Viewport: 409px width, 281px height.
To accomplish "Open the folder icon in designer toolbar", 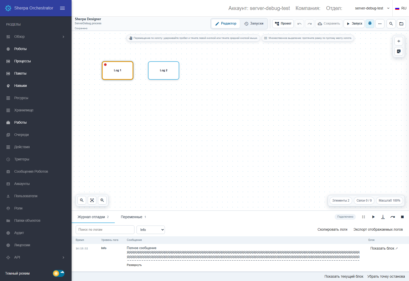I will (401, 24).
